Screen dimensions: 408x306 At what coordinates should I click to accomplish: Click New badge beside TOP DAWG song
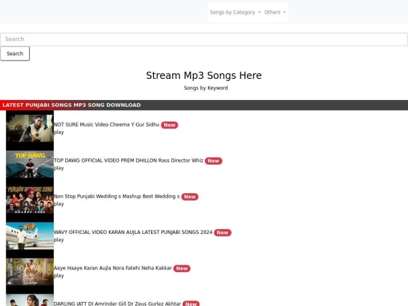point(214,161)
